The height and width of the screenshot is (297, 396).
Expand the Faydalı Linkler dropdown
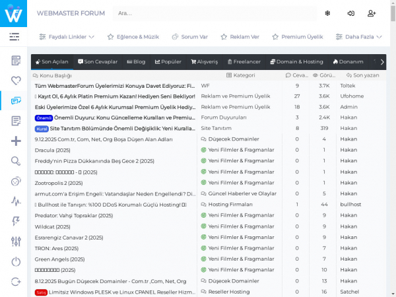(x=67, y=37)
